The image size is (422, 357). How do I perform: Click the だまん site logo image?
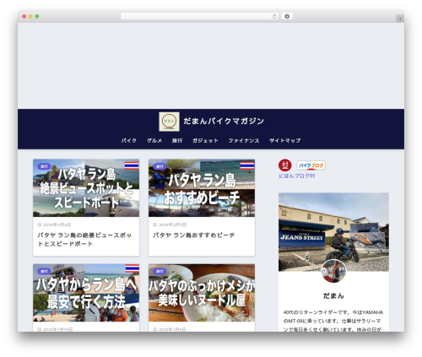(x=169, y=122)
